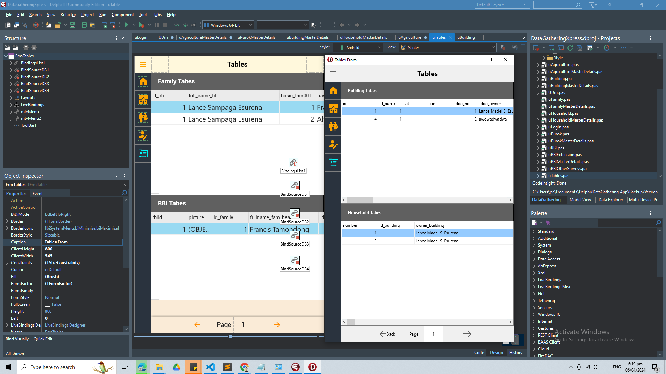Click hamburger menu icon in running Tables form

(333, 73)
